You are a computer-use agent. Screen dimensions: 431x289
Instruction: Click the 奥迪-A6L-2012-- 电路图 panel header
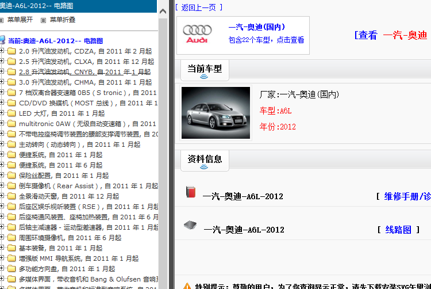click(x=78, y=6)
